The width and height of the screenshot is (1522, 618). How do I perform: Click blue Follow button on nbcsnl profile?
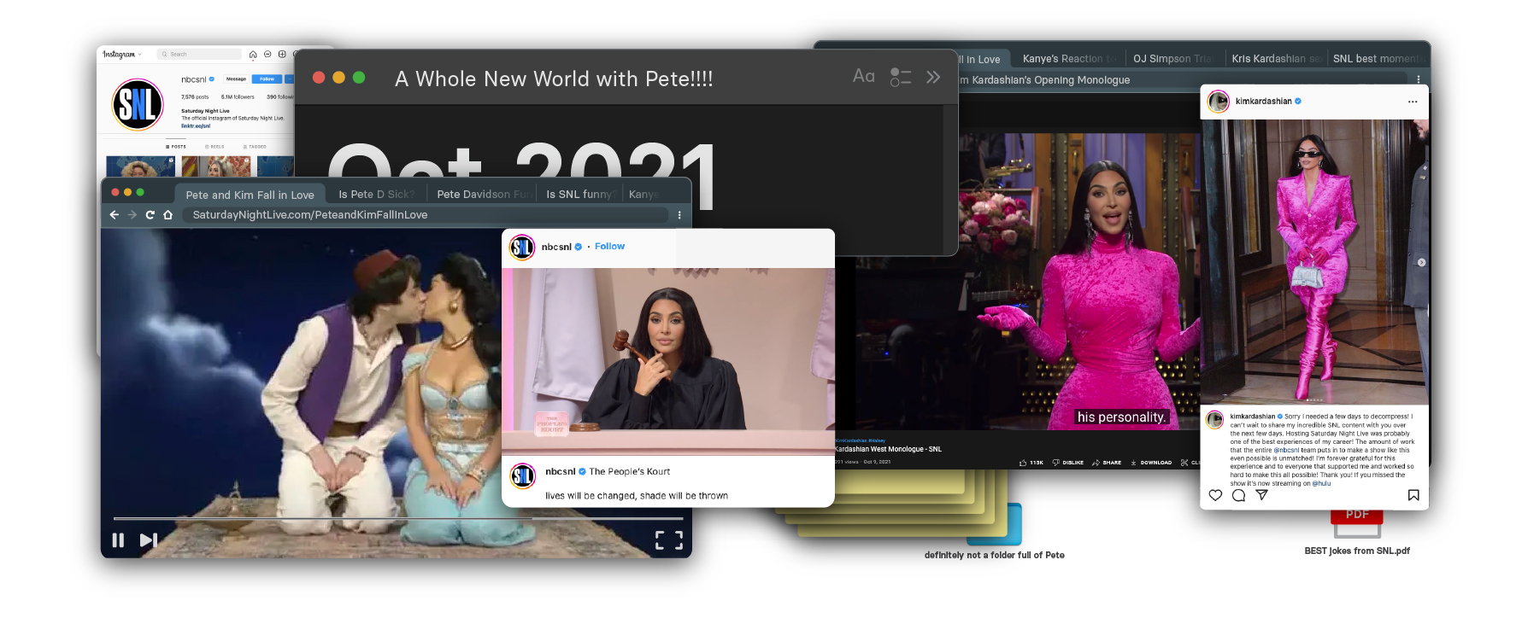pos(267,79)
